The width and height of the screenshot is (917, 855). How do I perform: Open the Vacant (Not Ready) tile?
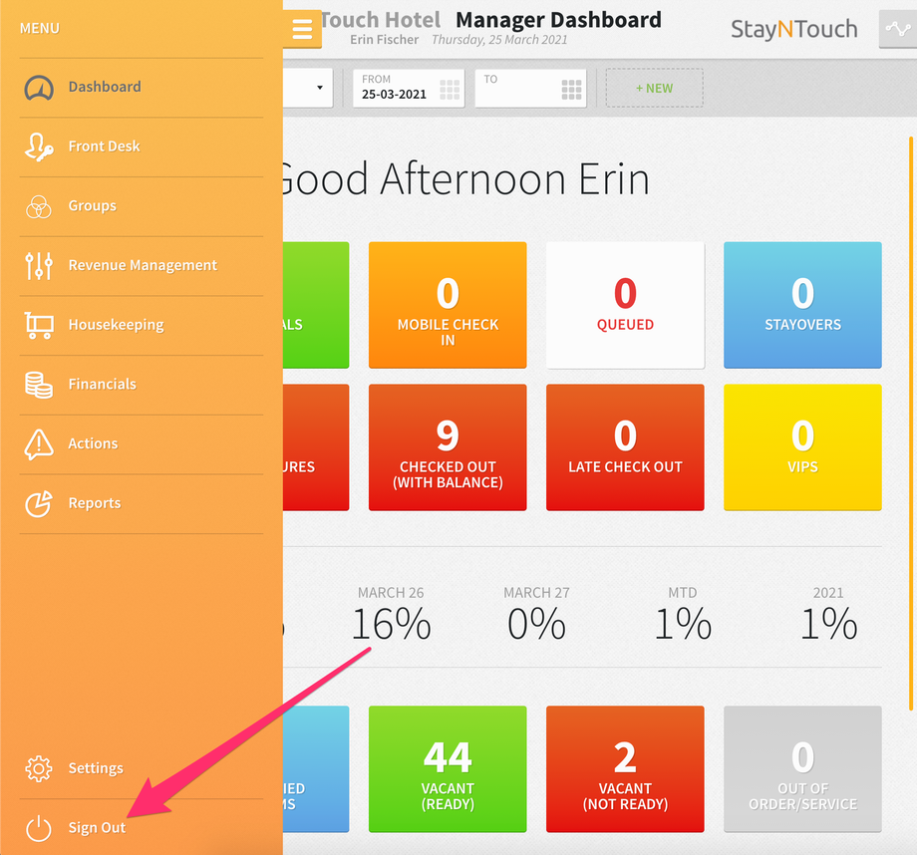(625, 769)
